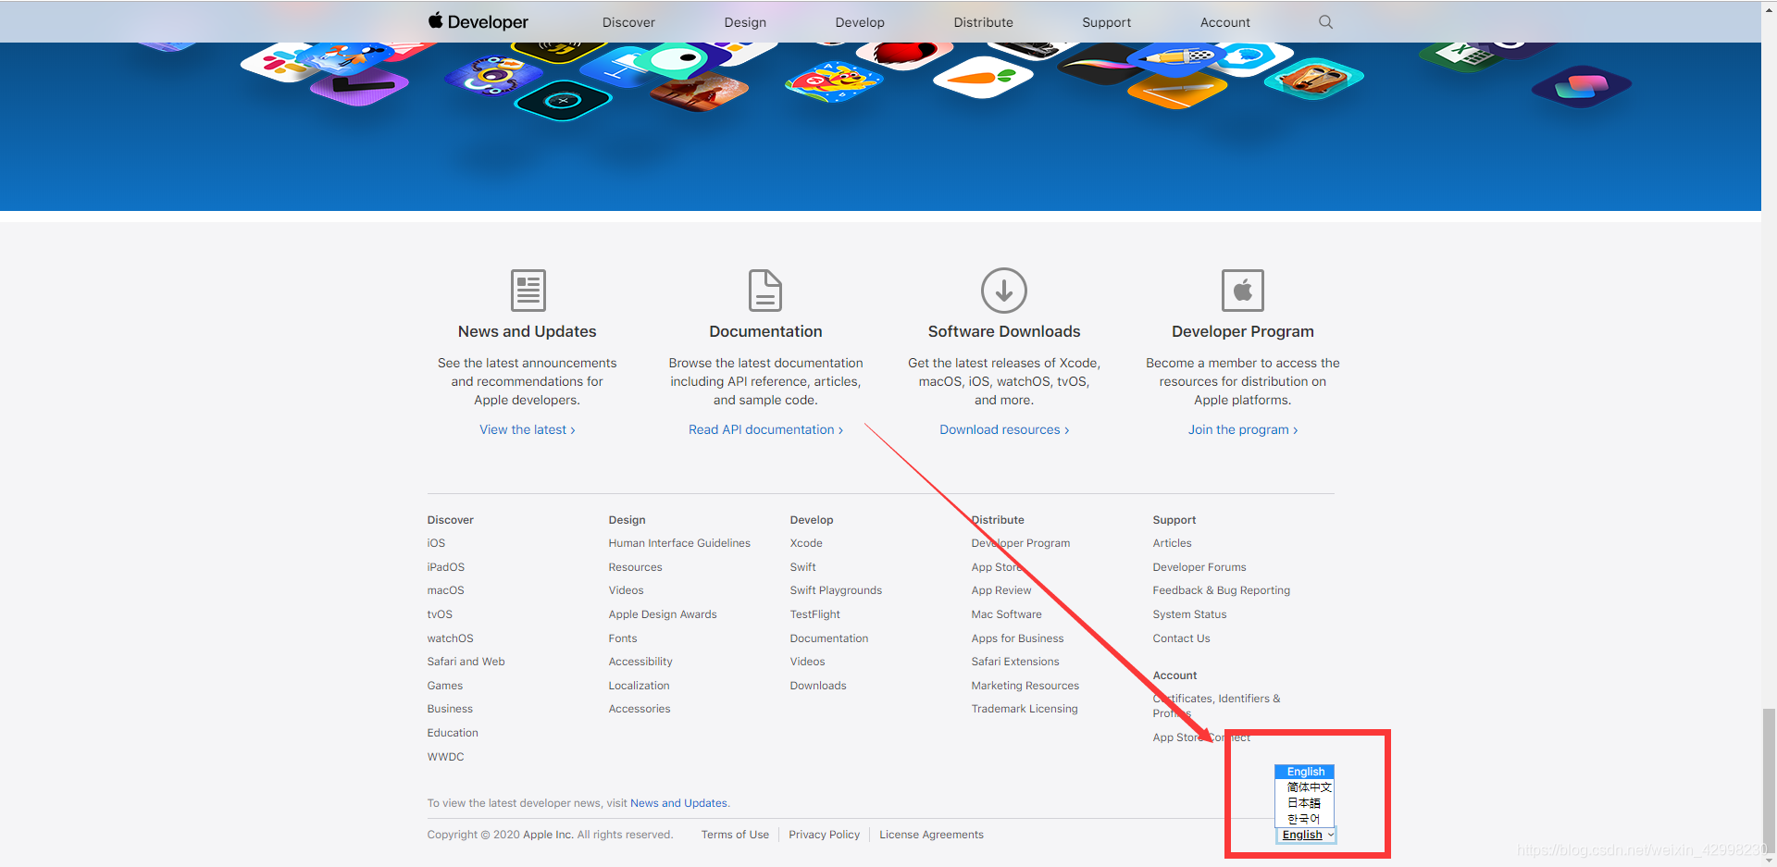
Task: Open the iPadOS footer link
Action: pyautogui.click(x=445, y=567)
